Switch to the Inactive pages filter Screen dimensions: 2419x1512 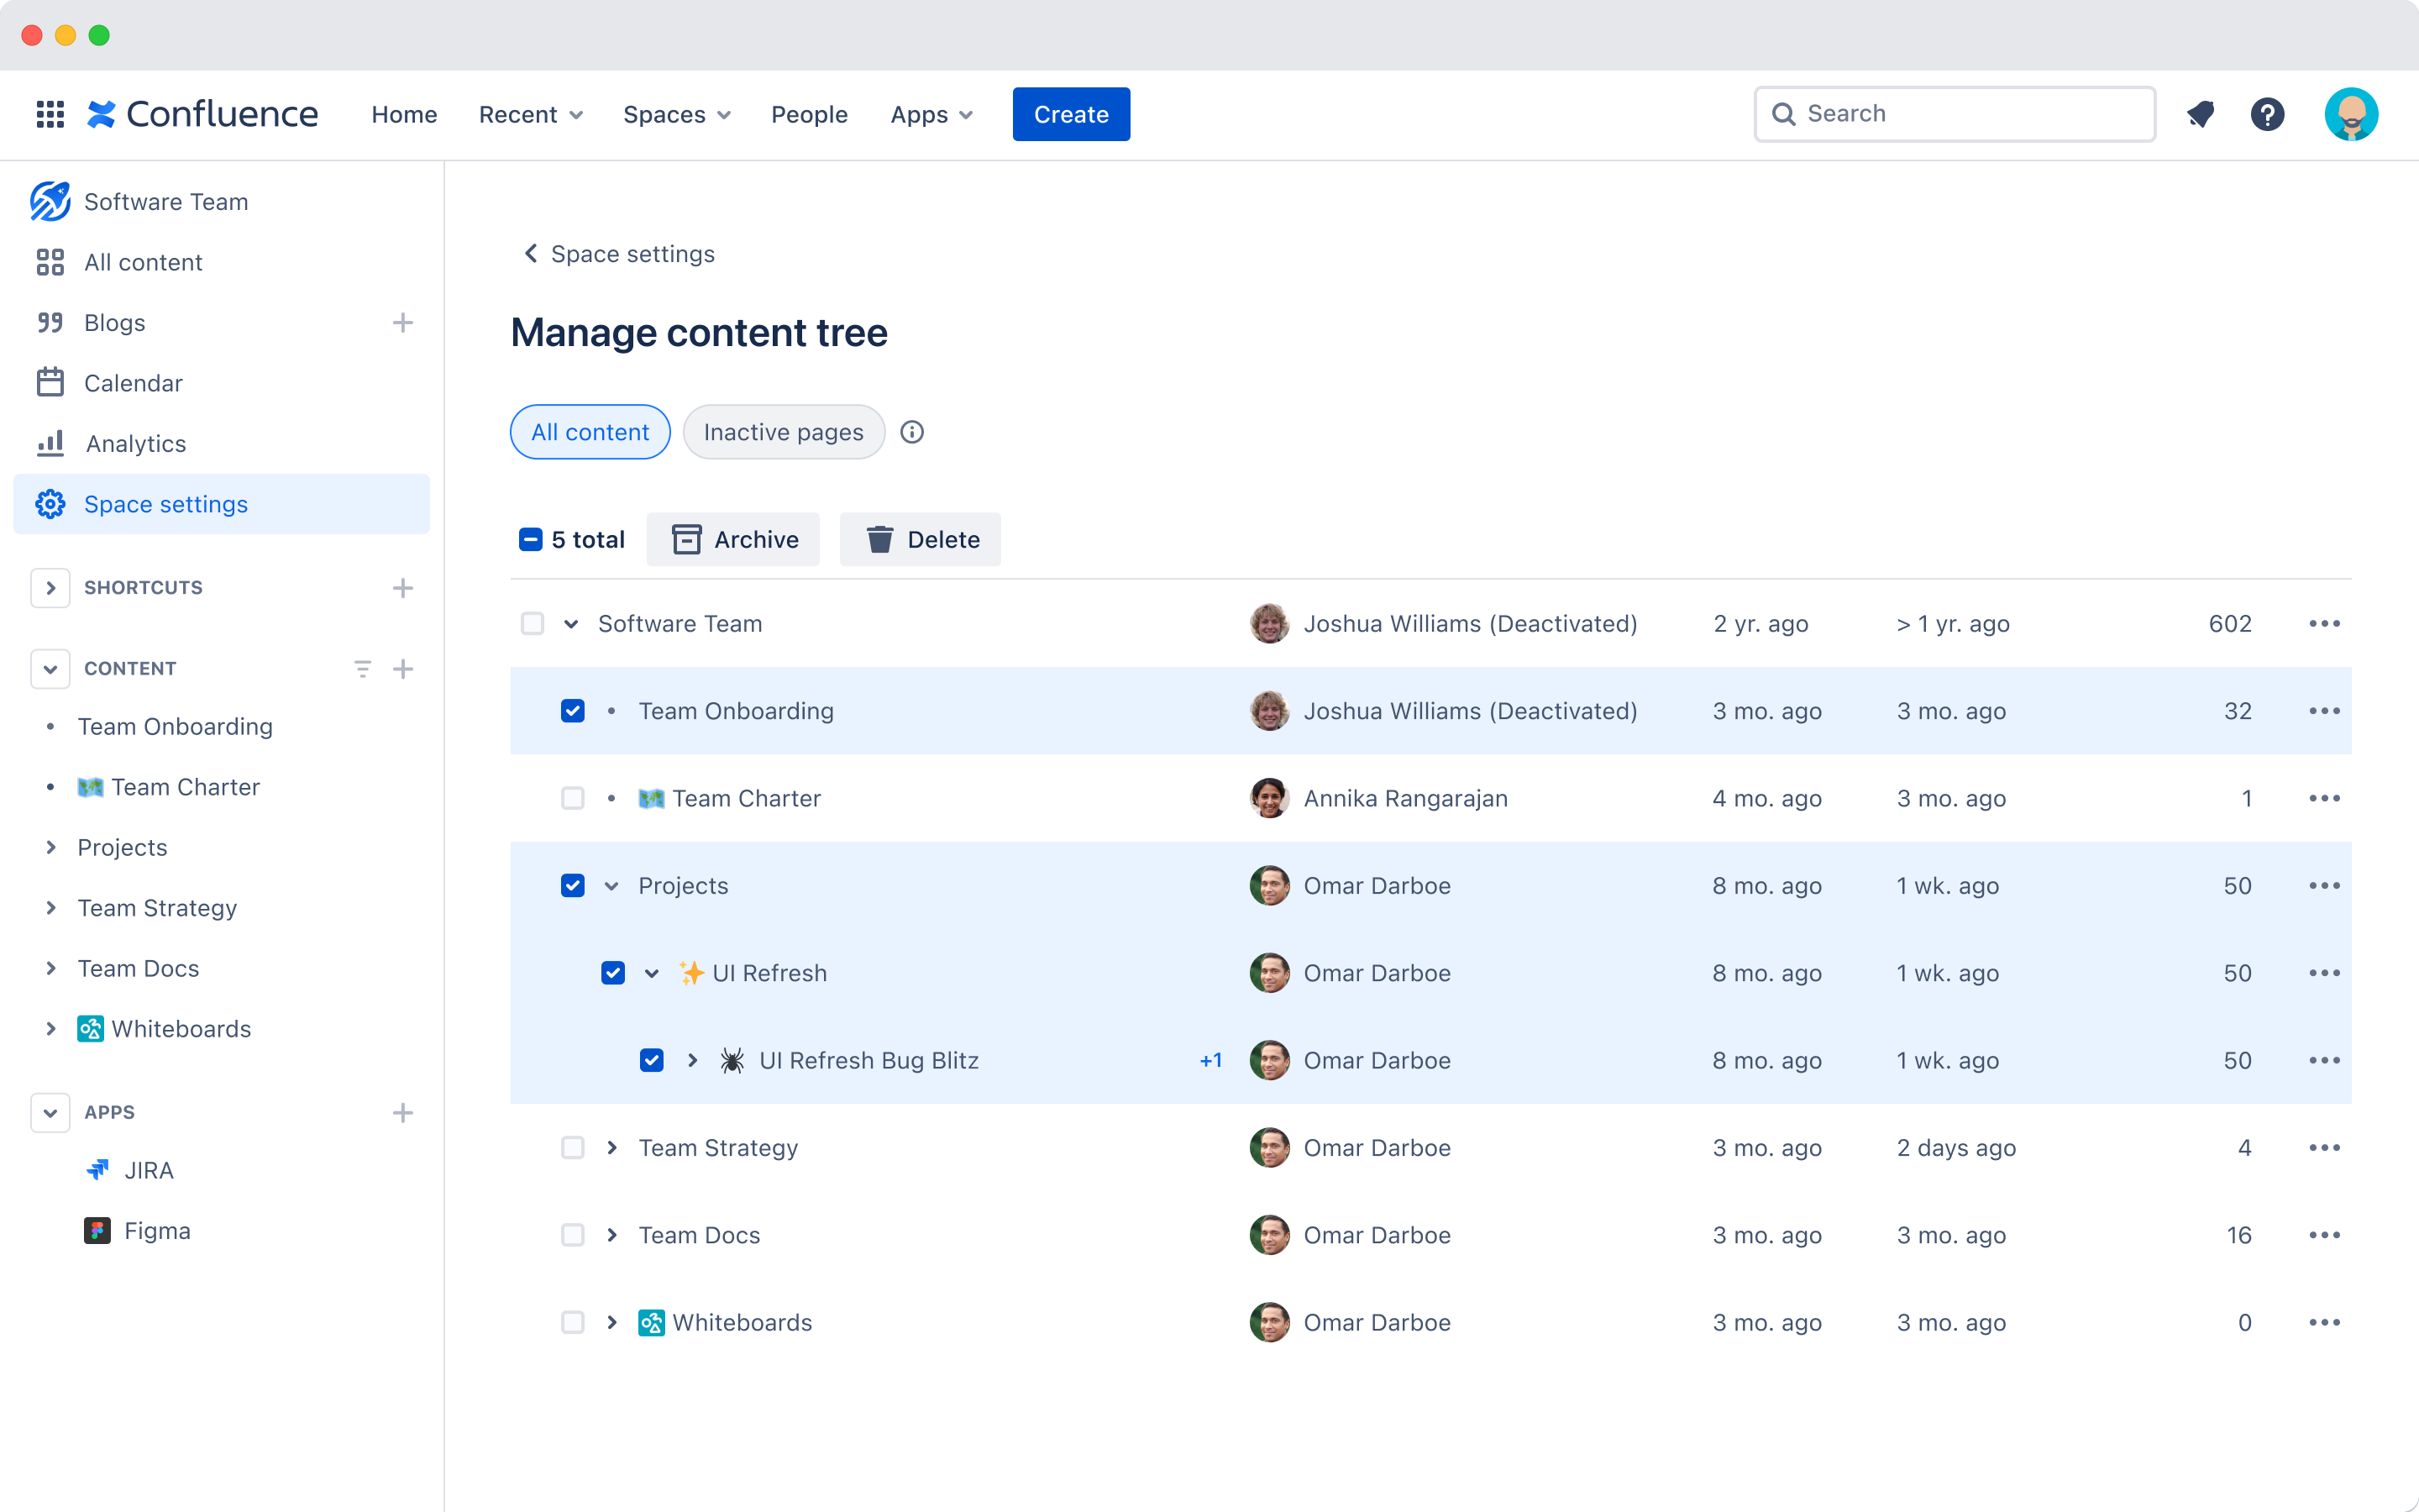[784, 431]
